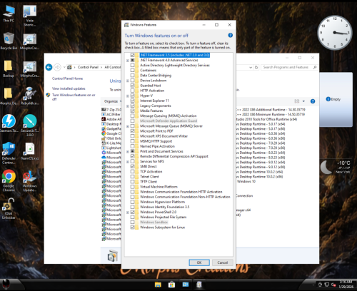Expand .NET Framework 4.8 Advanced Services node
The width and height of the screenshot is (357, 291).
click(x=128, y=61)
